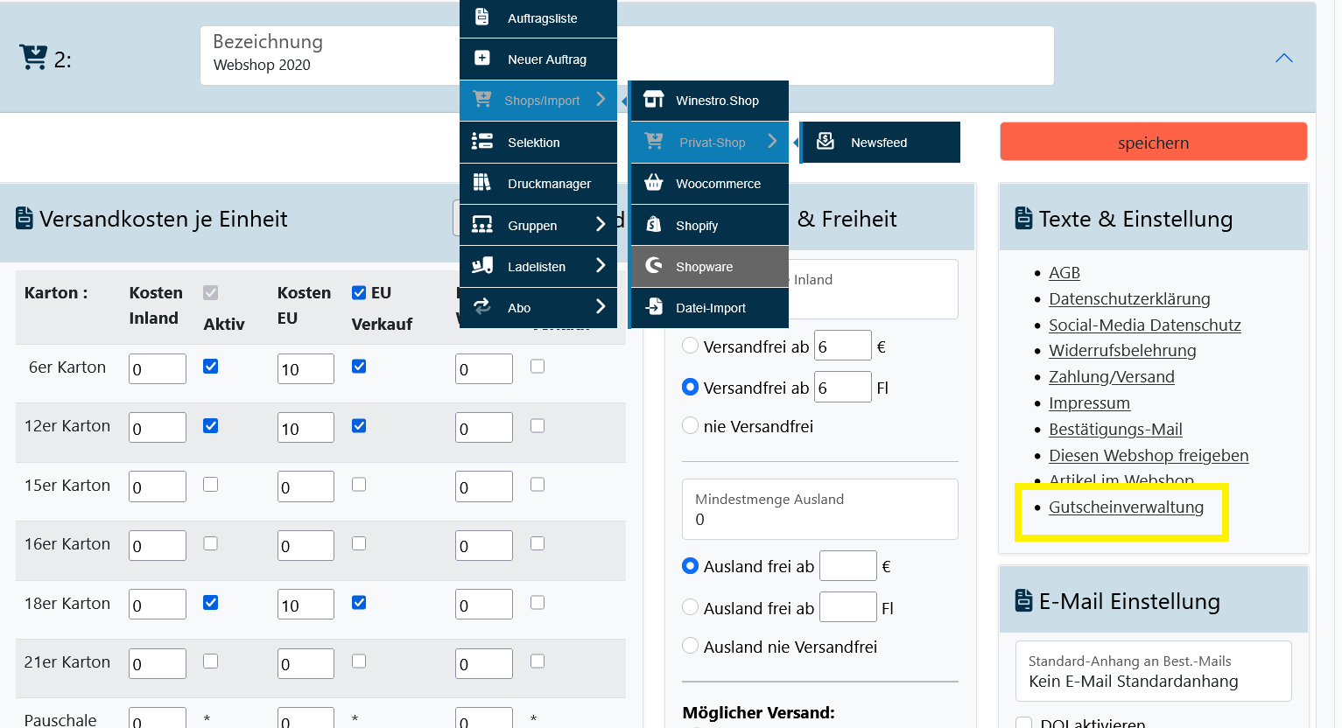
Task: Click the Neuer Auftrag plus icon
Action: pyautogui.click(x=481, y=58)
